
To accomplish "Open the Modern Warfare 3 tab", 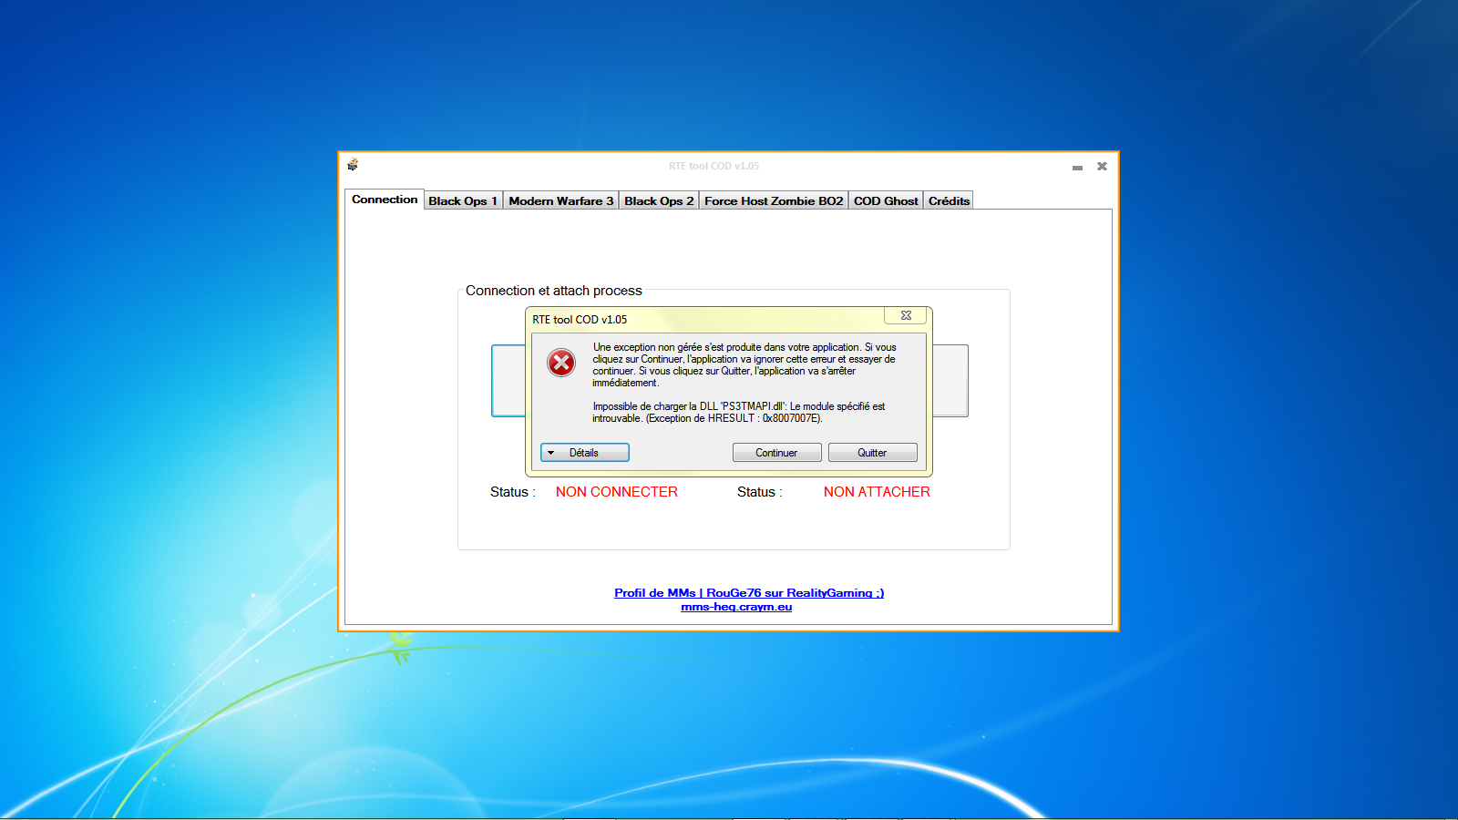I will (x=561, y=201).
